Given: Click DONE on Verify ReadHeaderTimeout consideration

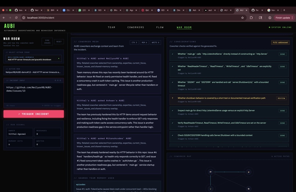Looking at the screenshot, I should click(x=283, y=123).
